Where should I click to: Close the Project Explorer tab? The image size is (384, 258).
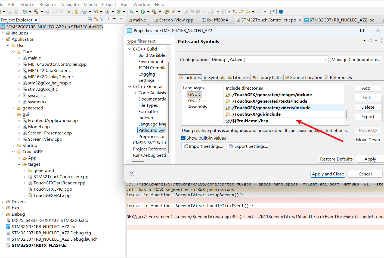[36, 20]
